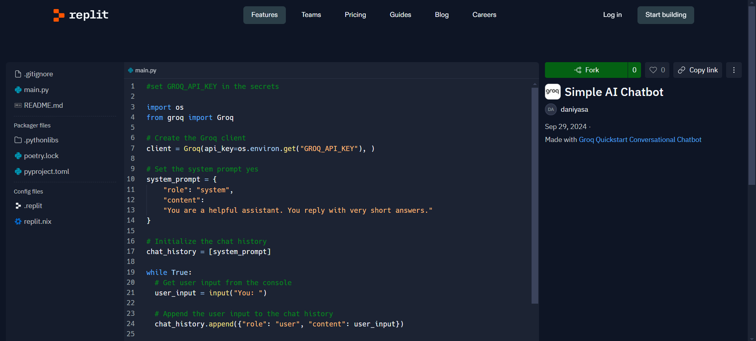Open the Features menu
This screenshot has height=341, width=756.
265,15
